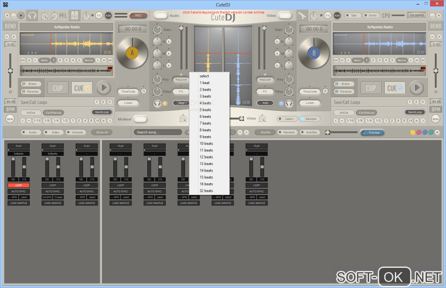Toggle the Random playback option
446x288 pixels.
pos(287,132)
